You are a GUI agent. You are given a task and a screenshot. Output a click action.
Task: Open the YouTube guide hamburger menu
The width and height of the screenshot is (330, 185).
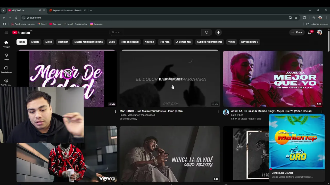[x=6, y=32]
